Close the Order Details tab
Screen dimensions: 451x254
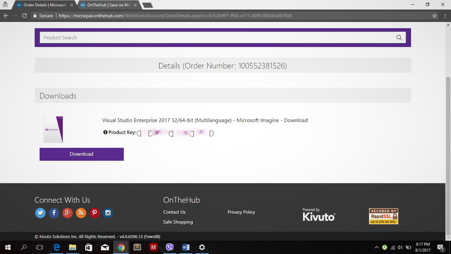point(72,5)
